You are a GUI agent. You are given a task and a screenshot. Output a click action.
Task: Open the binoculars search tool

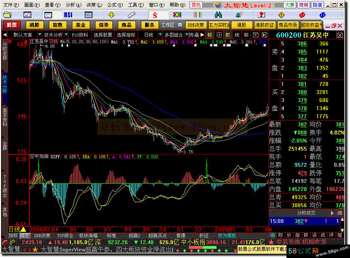[218, 15]
